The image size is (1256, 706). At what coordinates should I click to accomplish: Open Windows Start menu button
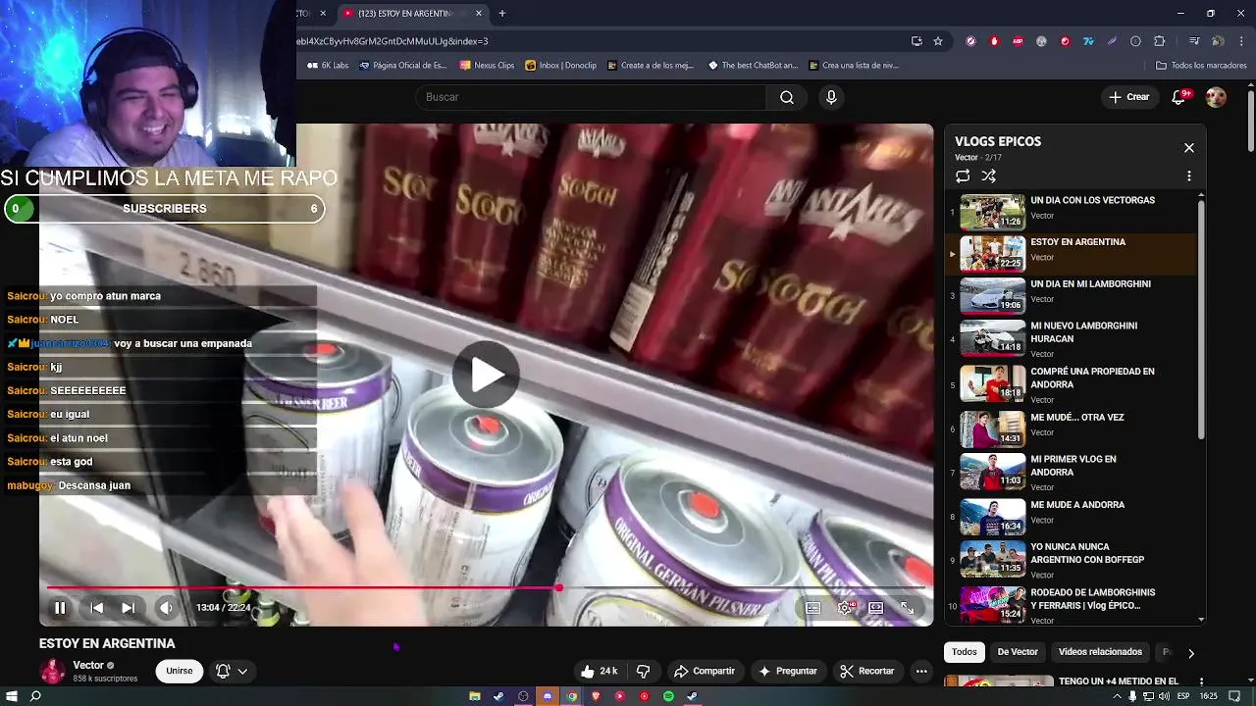(10, 696)
